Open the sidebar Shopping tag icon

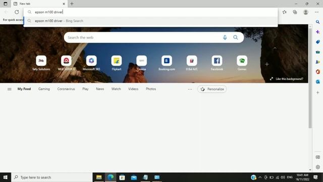(x=317, y=42)
